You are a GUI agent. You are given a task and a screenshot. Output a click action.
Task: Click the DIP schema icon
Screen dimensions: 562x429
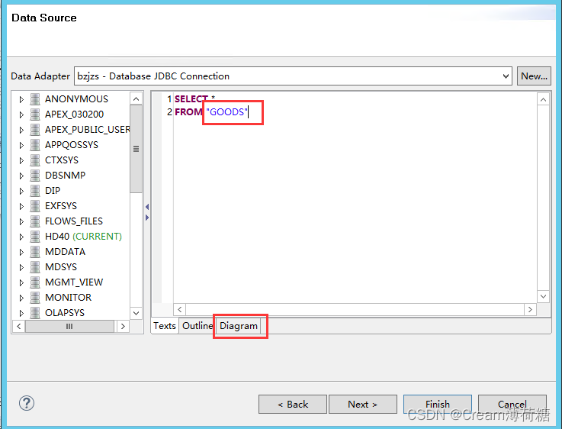35,191
